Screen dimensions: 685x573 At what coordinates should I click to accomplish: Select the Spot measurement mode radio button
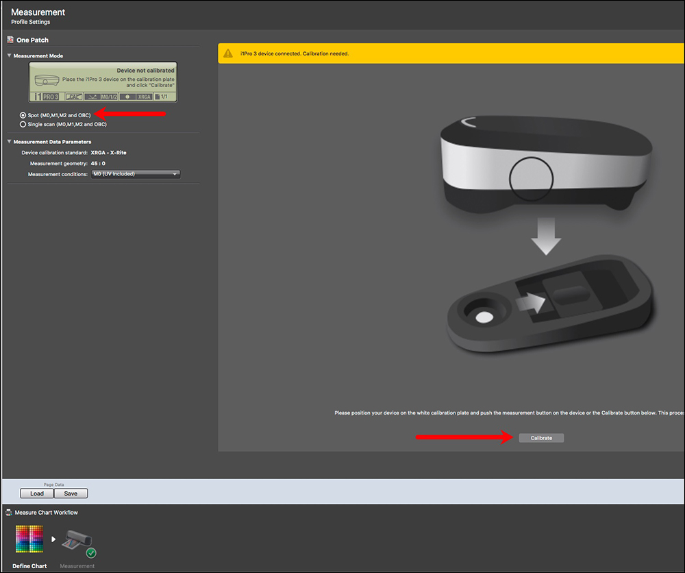click(23, 115)
